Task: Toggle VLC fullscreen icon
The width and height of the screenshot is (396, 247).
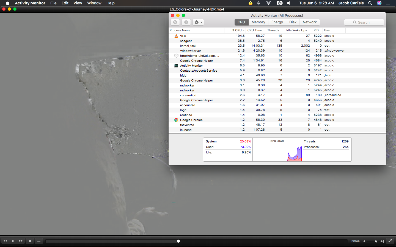Action: (x=390, y=241)
